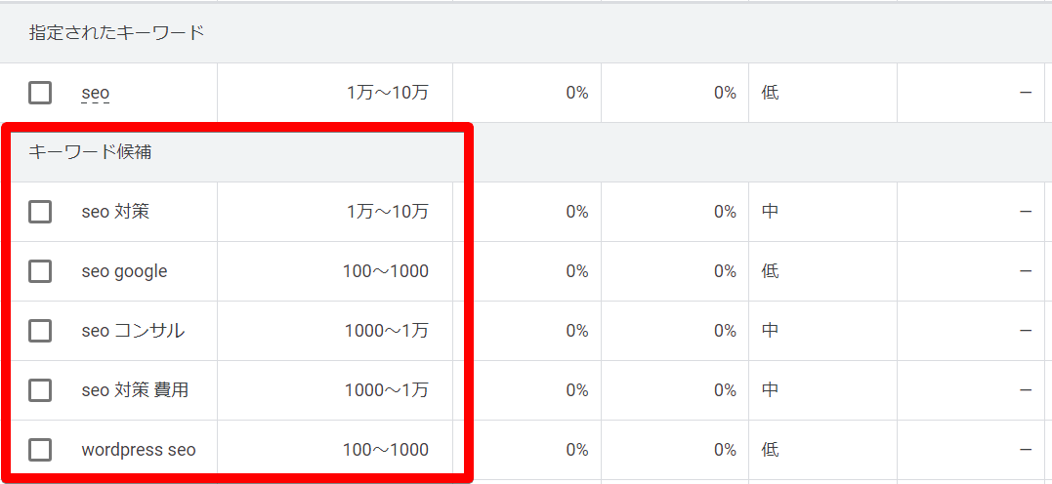Mark the seo 対策 費用 checkbox
Image resolution: width=1052 pixels, height=484 pixels.
click(x=40, y=390)
